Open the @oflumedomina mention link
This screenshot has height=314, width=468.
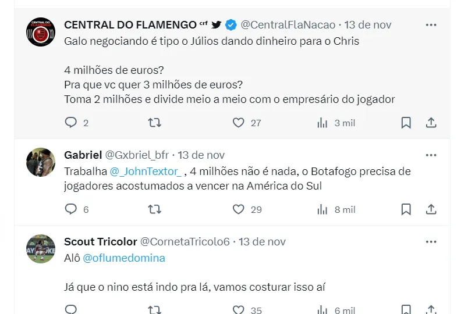click(124, 258)
